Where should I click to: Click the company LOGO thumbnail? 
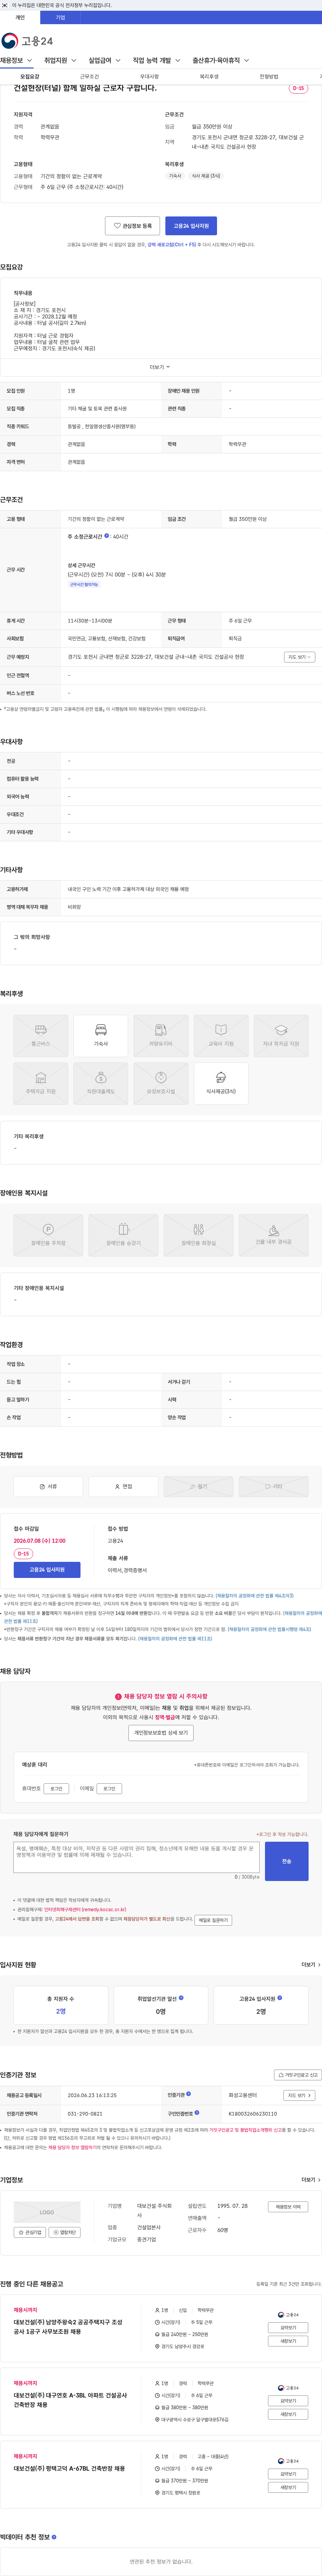[x=47, y=2212]
